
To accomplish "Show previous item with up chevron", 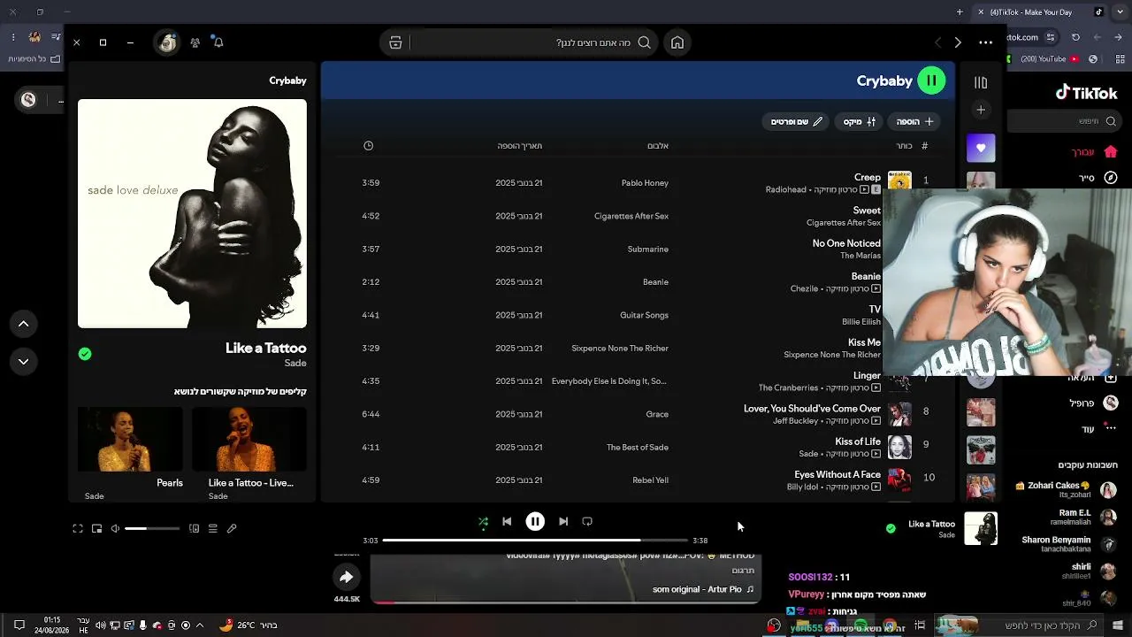I will (x=24, y=324).
